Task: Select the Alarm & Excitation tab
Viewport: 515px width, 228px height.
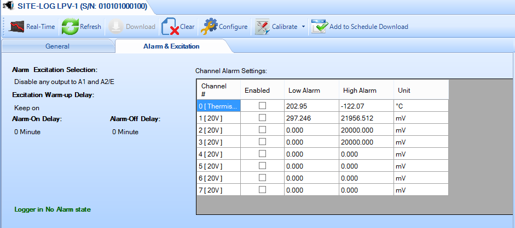Action: 171,46
